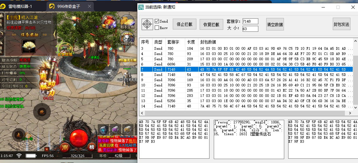358x163 pixels.
Task: Click the packet list vertical scrollbar
Action: click(x=355, y=72)
